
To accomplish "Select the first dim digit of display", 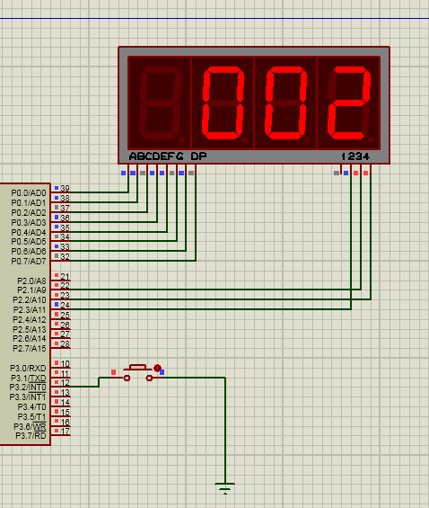I will click(160, 102).
